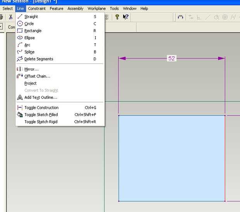Viewport: 240px width, 212px height.
Task: Click the Cut scissors toolbar icon
Action: [x=10, y=17]
